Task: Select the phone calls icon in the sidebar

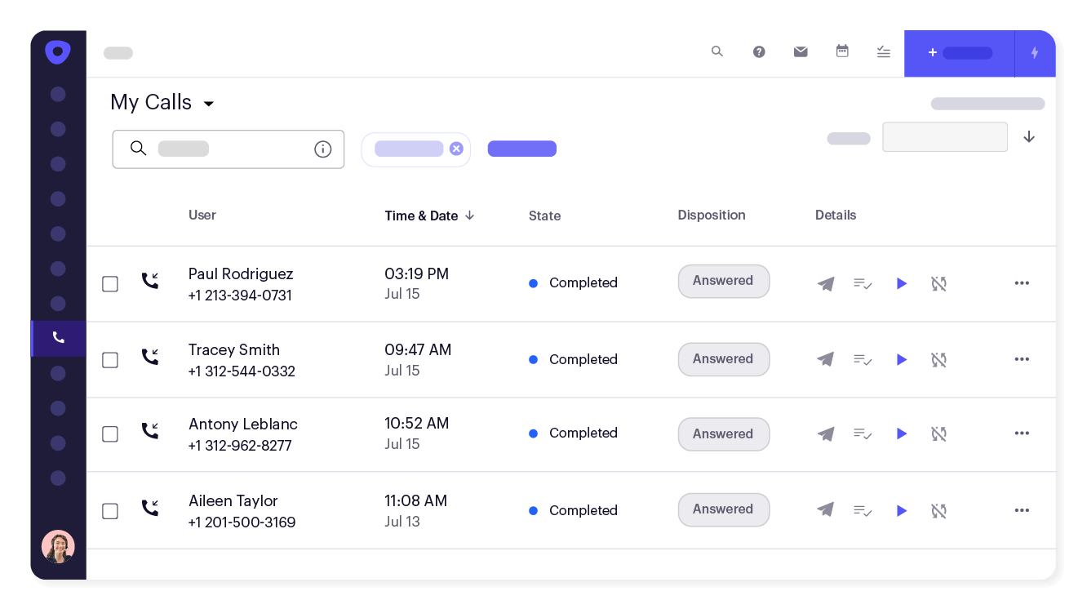Action: [x=58, y=337]
